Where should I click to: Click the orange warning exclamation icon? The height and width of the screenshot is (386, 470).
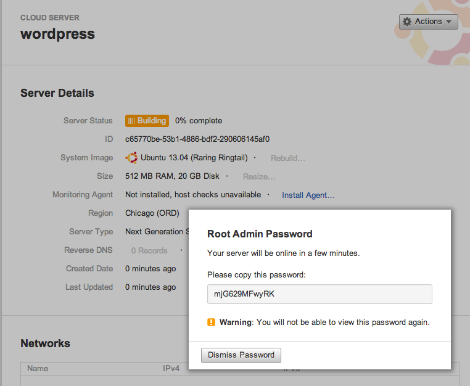pyautogui.click(x=212, y=322)
